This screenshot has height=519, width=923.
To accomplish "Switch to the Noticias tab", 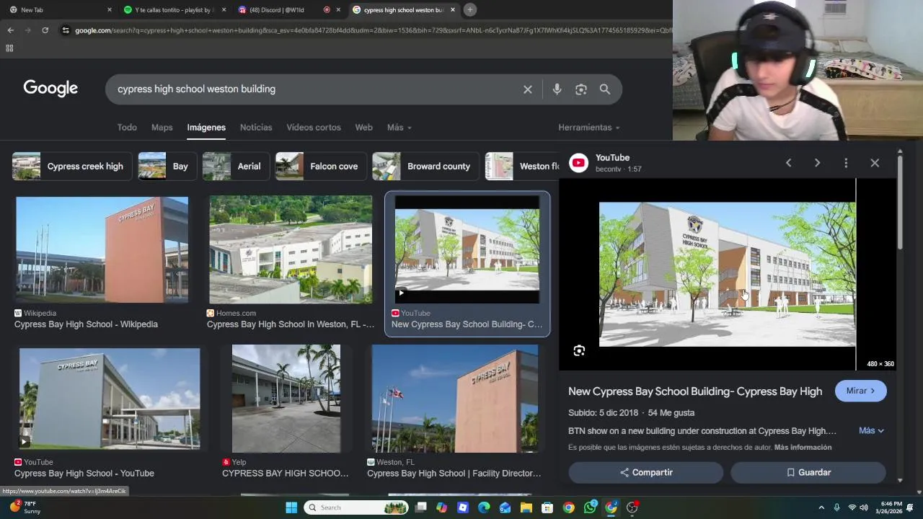I will (256, 128).
